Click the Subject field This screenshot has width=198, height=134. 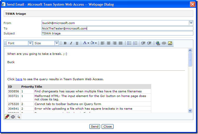click(117, 33)
